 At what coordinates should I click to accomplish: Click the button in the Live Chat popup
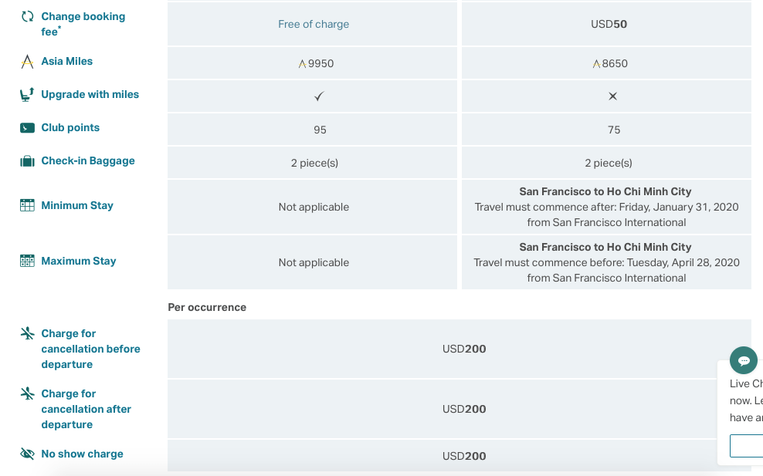coord(747,446)
